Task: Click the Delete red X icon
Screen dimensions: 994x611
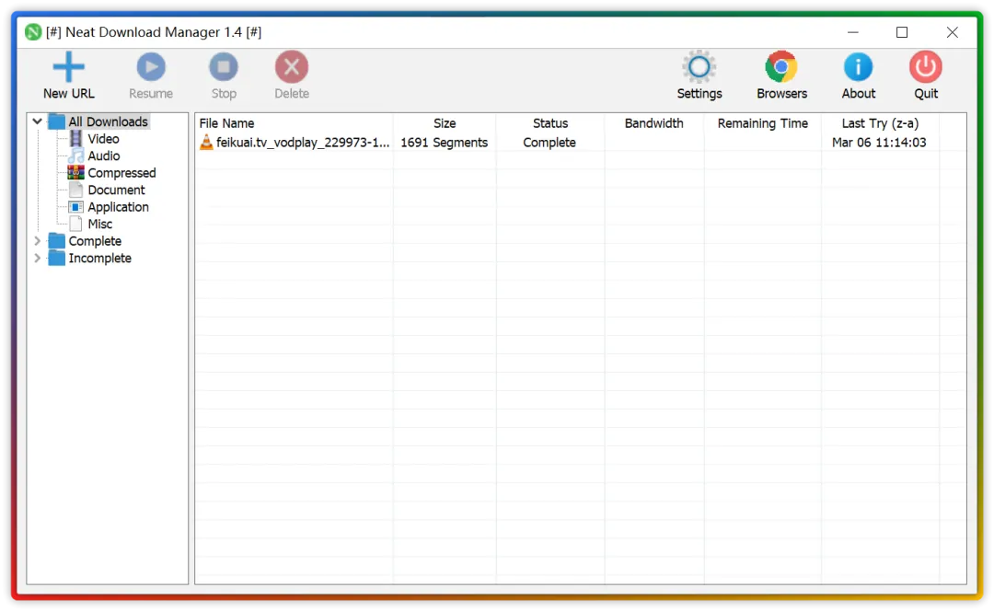Action: (x=292, y=66)
